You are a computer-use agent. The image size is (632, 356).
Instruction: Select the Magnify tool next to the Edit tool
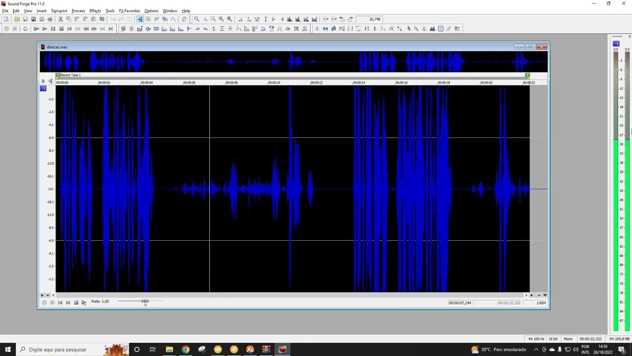(x=148, y=19)
